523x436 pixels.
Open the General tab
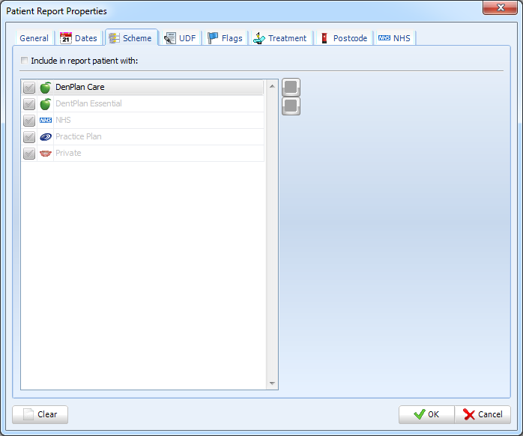click(34, 38)
